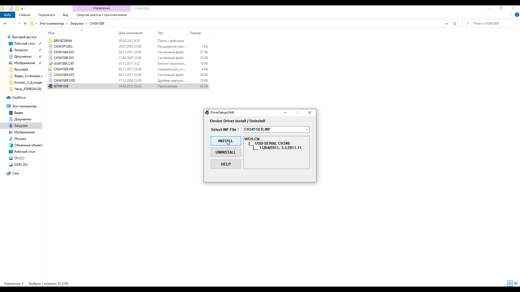Image resolution: width=520 pixels, height=292 pixels.
Task: Open OneDrive in navigation pane
Action: pos(19,98)
